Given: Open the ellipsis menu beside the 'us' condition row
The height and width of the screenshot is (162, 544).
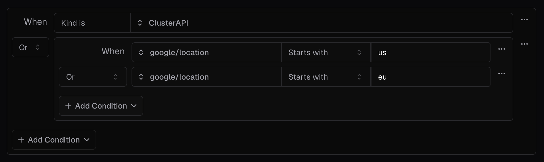Looking at the screenshot, I should (x=502, y=49).
